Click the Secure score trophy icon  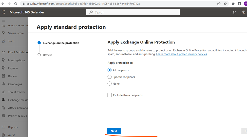click(3, 33)
